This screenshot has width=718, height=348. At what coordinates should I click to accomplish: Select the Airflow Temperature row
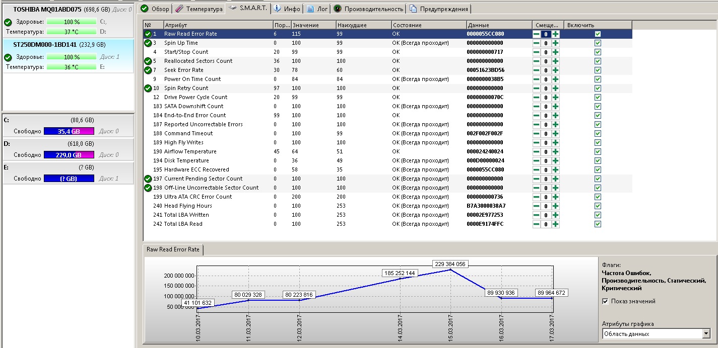[387, 151]
